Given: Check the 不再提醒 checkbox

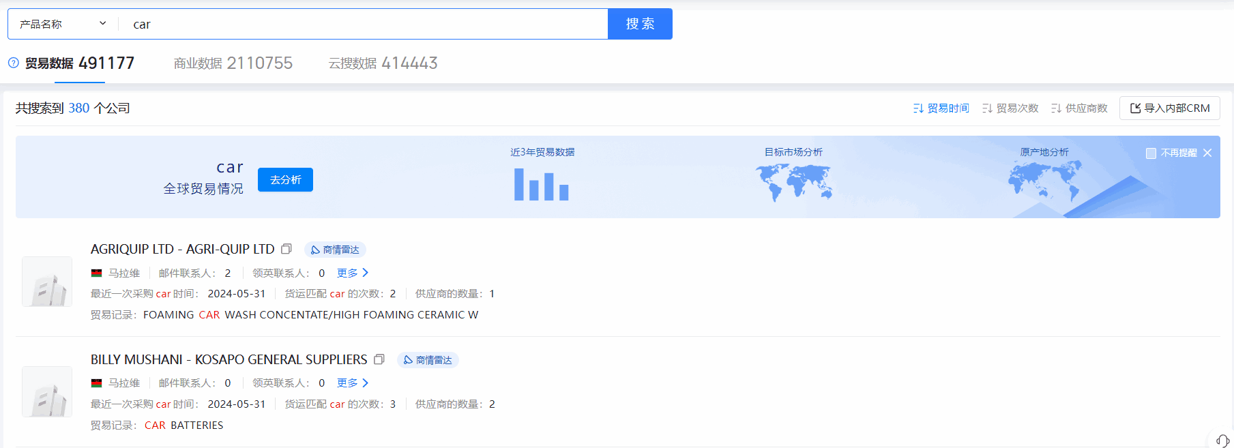Looking at the screenshot, I should (x=1151, y=153).
